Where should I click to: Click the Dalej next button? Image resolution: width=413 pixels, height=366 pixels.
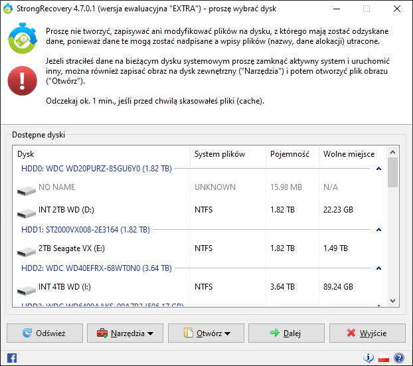(286, 333)
